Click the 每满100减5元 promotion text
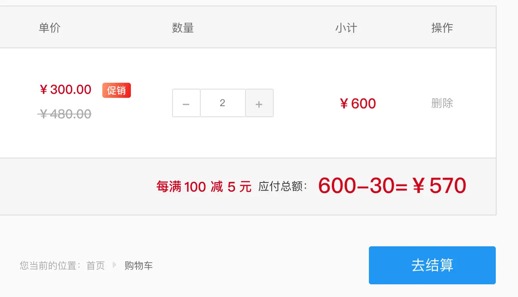518x297 pixels. [204, 187]
